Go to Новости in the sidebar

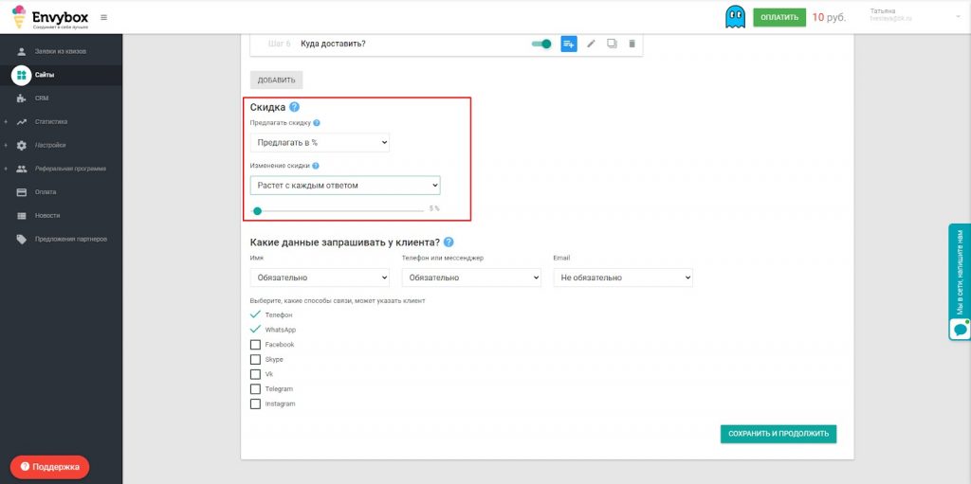pyautogui.click(x=47, y=216)
